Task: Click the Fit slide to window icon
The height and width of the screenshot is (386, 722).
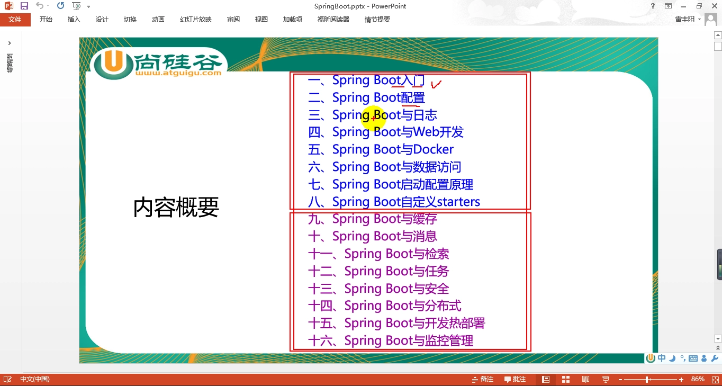Action: (x=714, y=379)
